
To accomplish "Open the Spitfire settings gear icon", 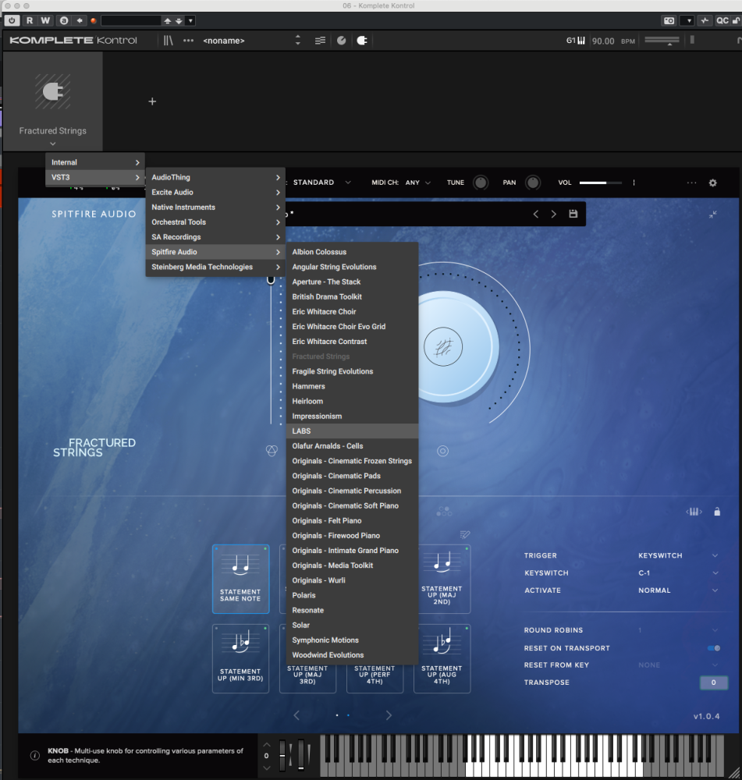I will point(712,183).
